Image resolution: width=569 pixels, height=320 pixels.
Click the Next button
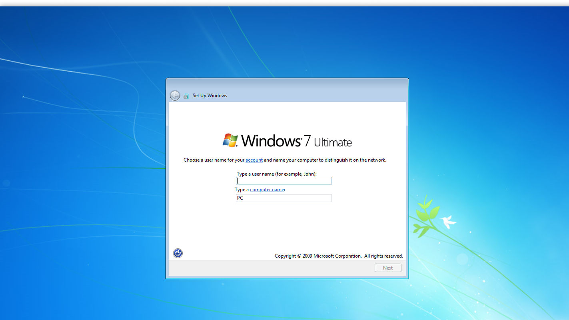pyautogui.click(x=388, y=268)
